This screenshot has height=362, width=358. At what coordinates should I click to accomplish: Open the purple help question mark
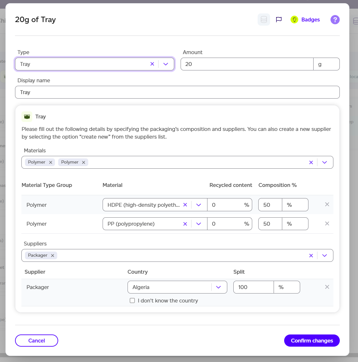click(335, 20)
